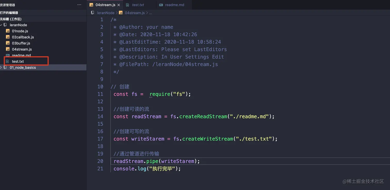
Task: Click the markdown icon on readme.md tab
Action: click(x=161, y=5)
